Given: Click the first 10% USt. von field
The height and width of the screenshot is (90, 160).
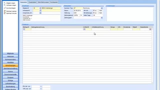Looking at the screenshot, I should [x=35, y=89].
